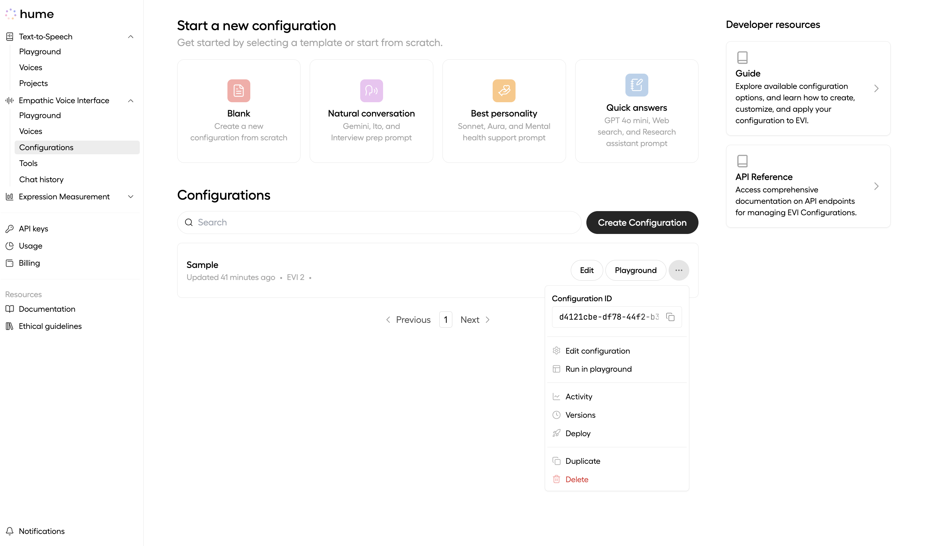Open Versions from the menu
The width and height of the screenshot is (931, 546).
pos(617,415)
